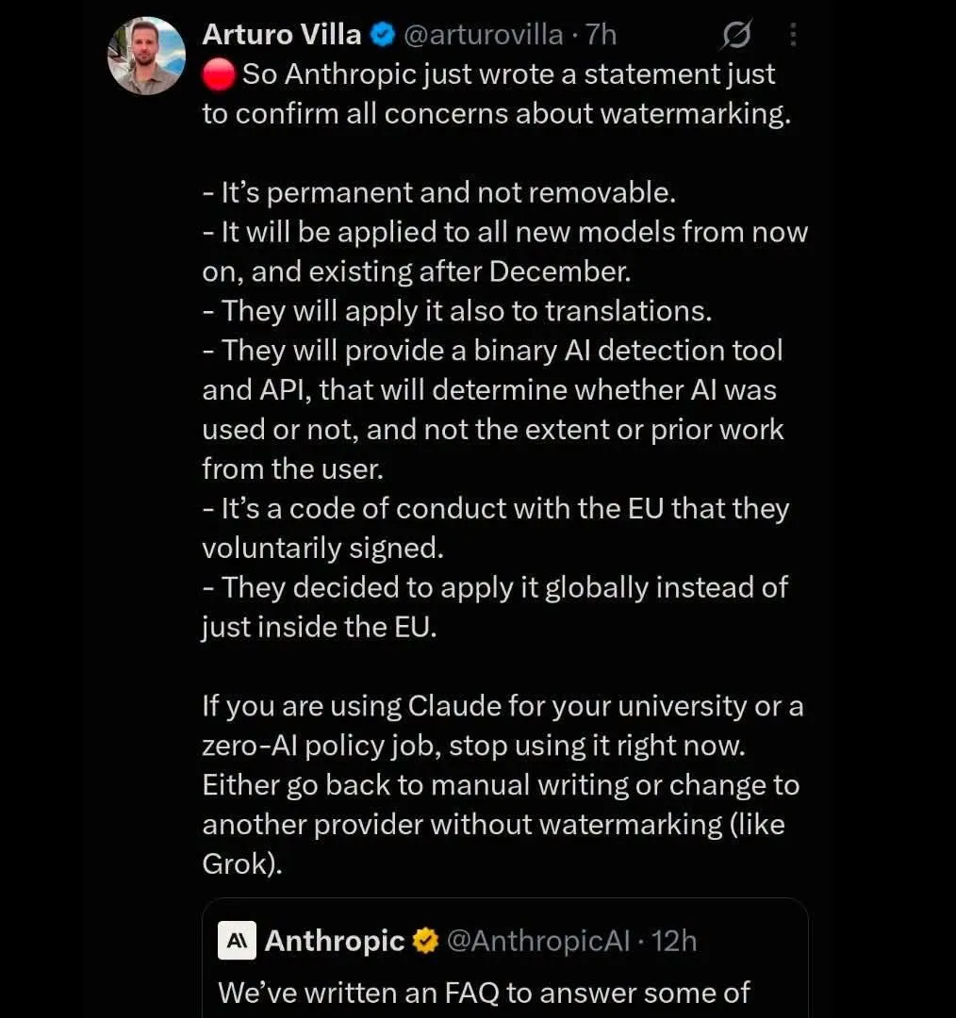Open the three-dot more options menu
This screenshot has width=956, height=1018.
(792, 35)
